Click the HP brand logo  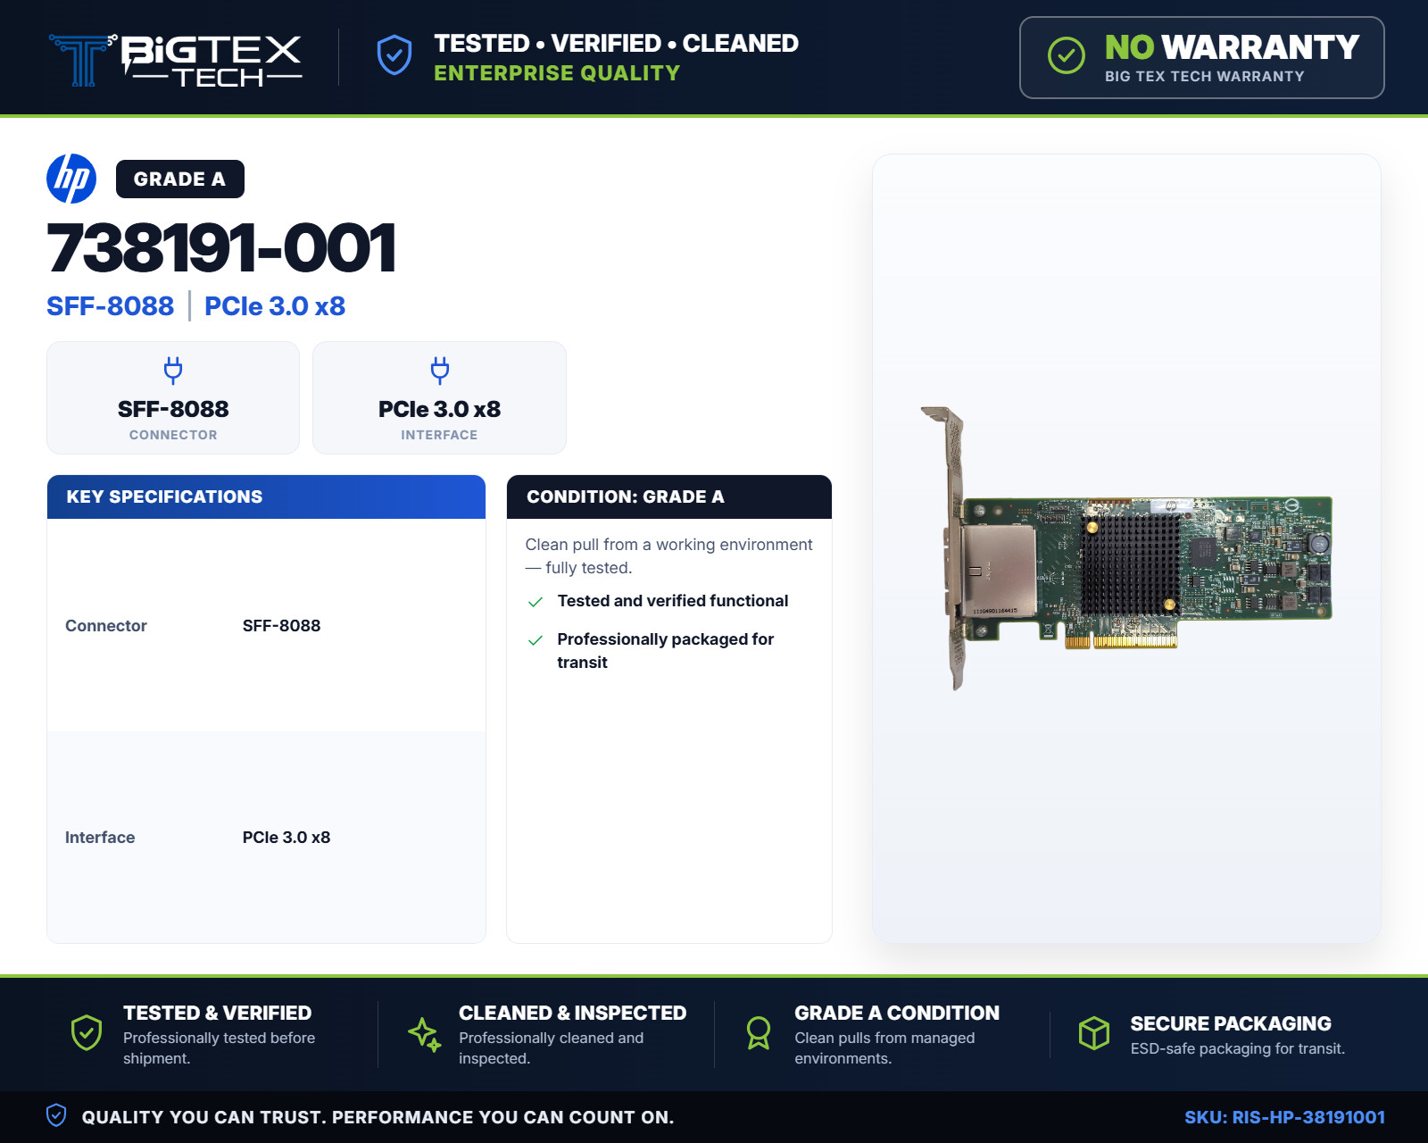[x=71, y=179]
